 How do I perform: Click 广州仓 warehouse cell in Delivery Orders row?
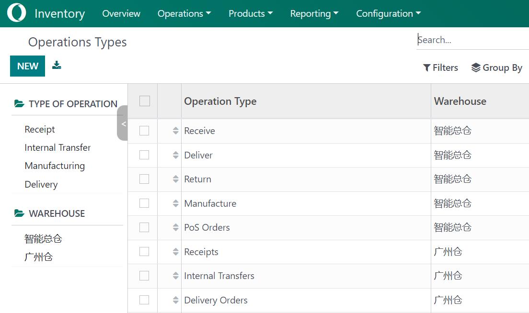coord(448,300)
